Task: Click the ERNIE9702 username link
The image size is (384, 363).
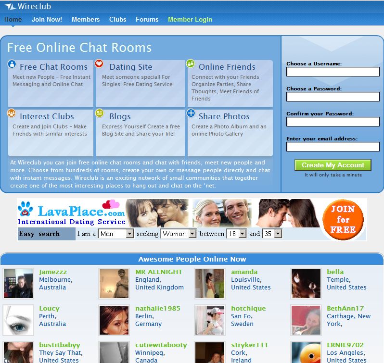Action: coord(345,345)
